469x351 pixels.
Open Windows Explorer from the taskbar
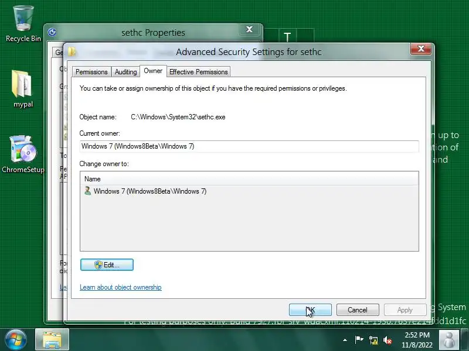point(52,339)
